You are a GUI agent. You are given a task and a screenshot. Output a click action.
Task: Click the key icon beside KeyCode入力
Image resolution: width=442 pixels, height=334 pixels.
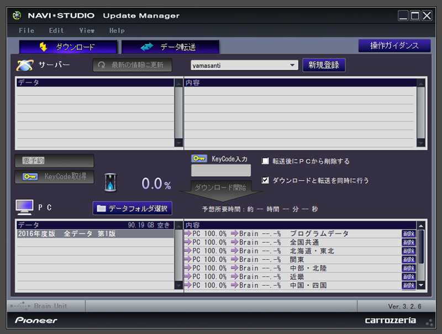(x=199, y=159)
